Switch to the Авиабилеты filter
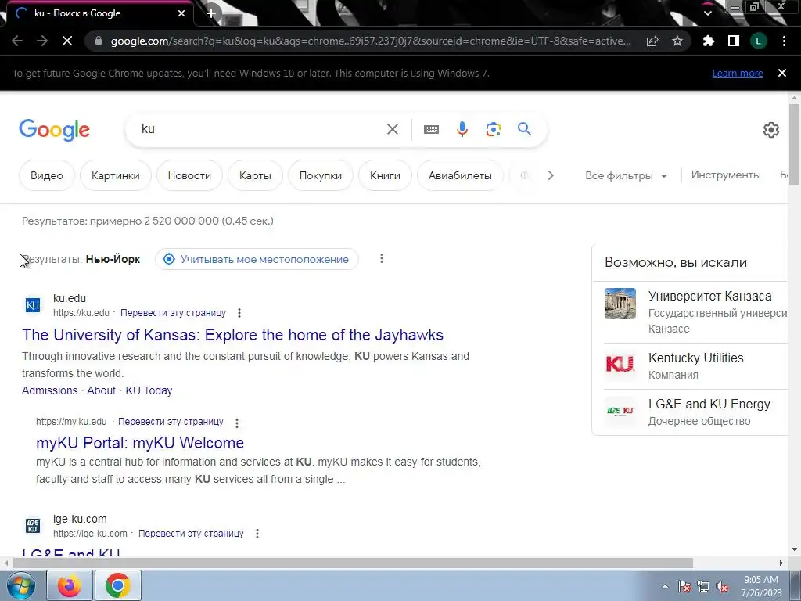This screenshot has height=601, width=801. pyautogui.click(x=460, y=175)
